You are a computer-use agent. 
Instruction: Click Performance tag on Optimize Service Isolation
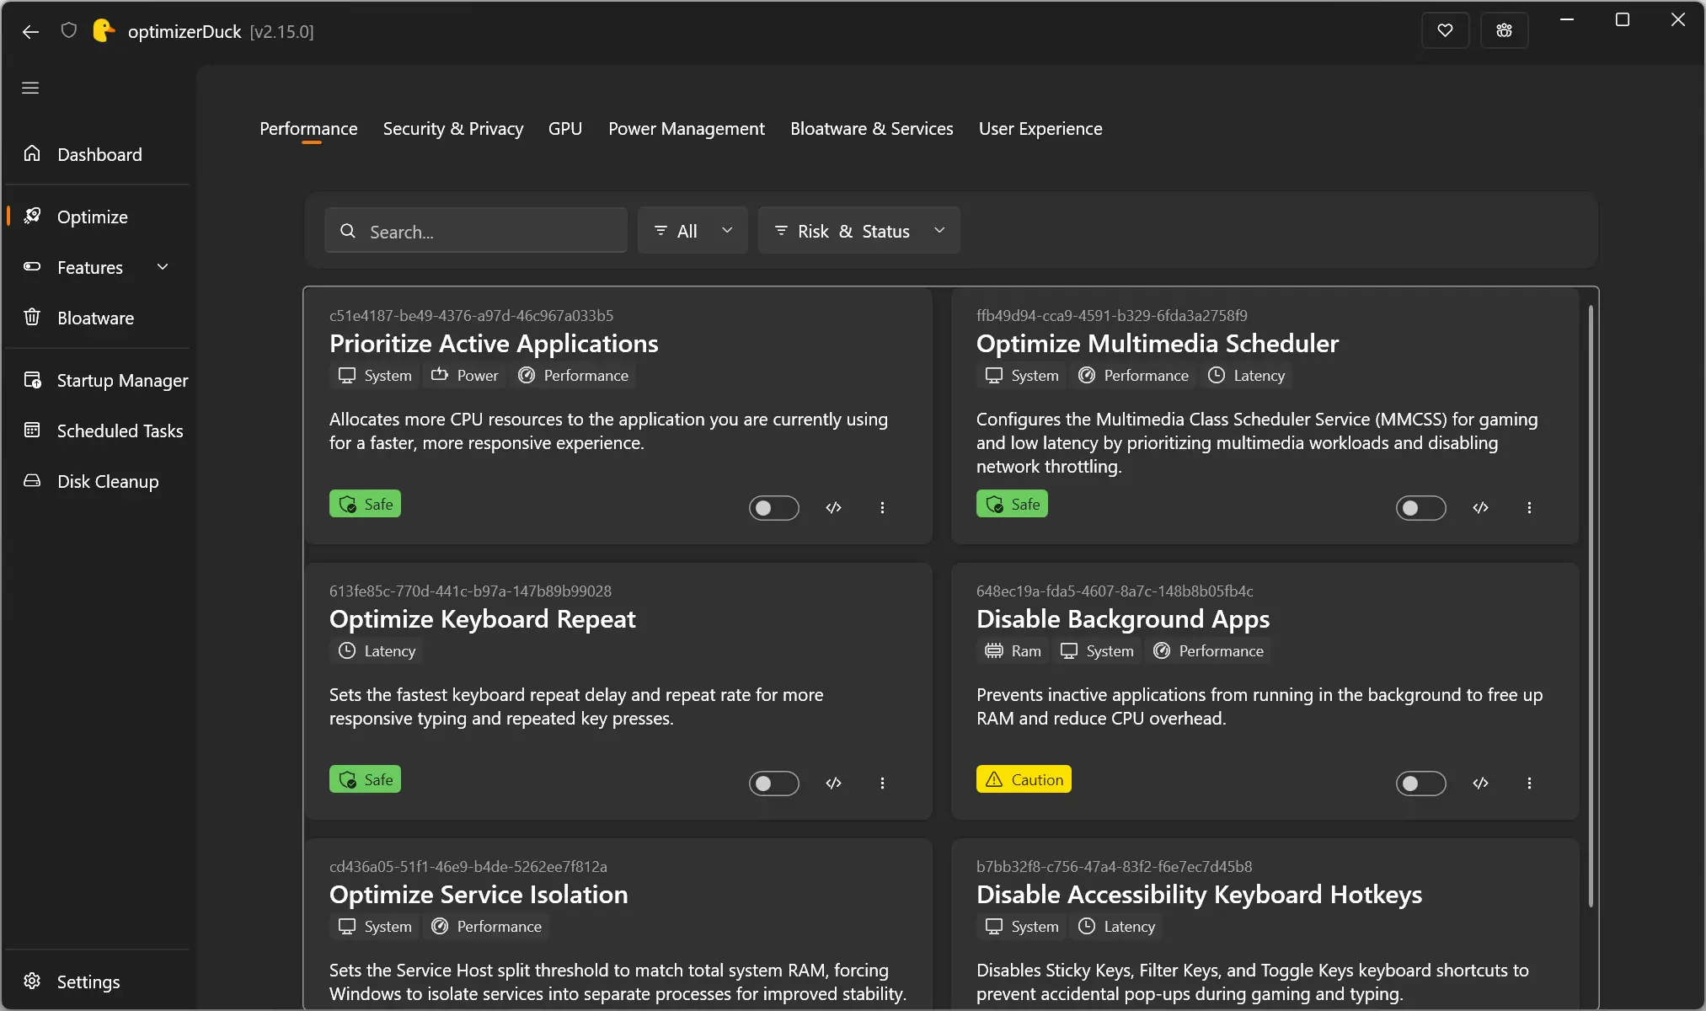point(487,927)
